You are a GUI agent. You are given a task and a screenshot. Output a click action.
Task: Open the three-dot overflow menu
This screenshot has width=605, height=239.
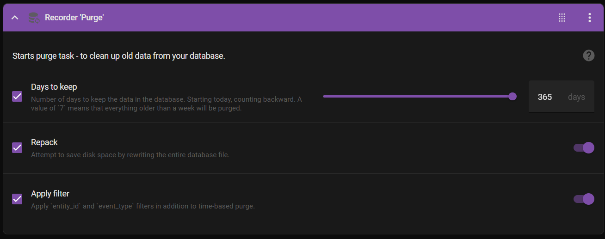pos(589,18)
